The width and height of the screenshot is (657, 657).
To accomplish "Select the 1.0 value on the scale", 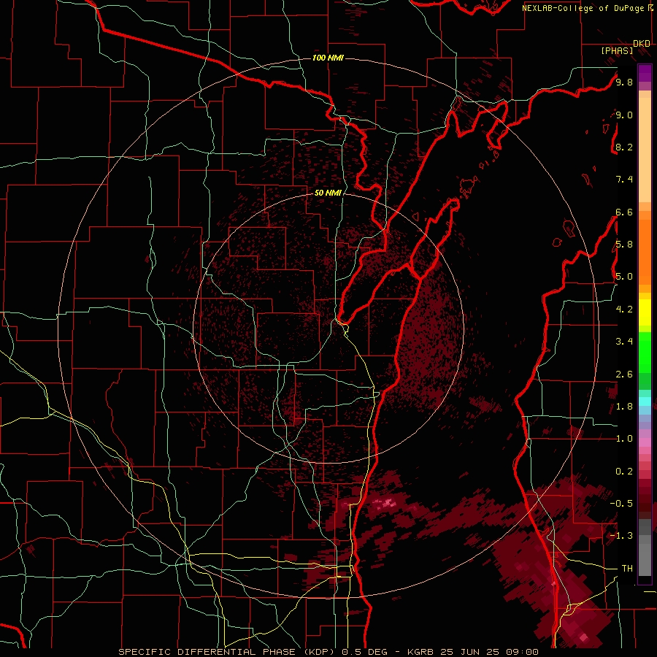I will [x=624, y=439].
